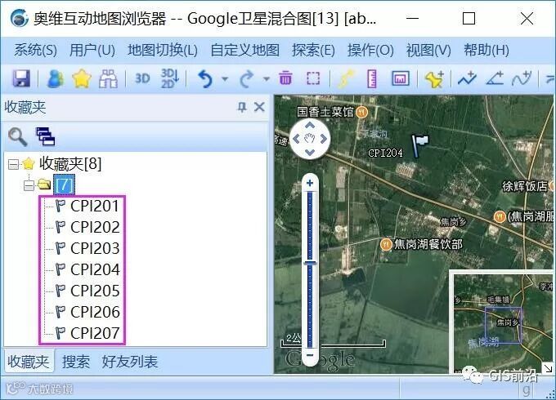Open the 地图切换(L) menu

(x=163, y=51)
